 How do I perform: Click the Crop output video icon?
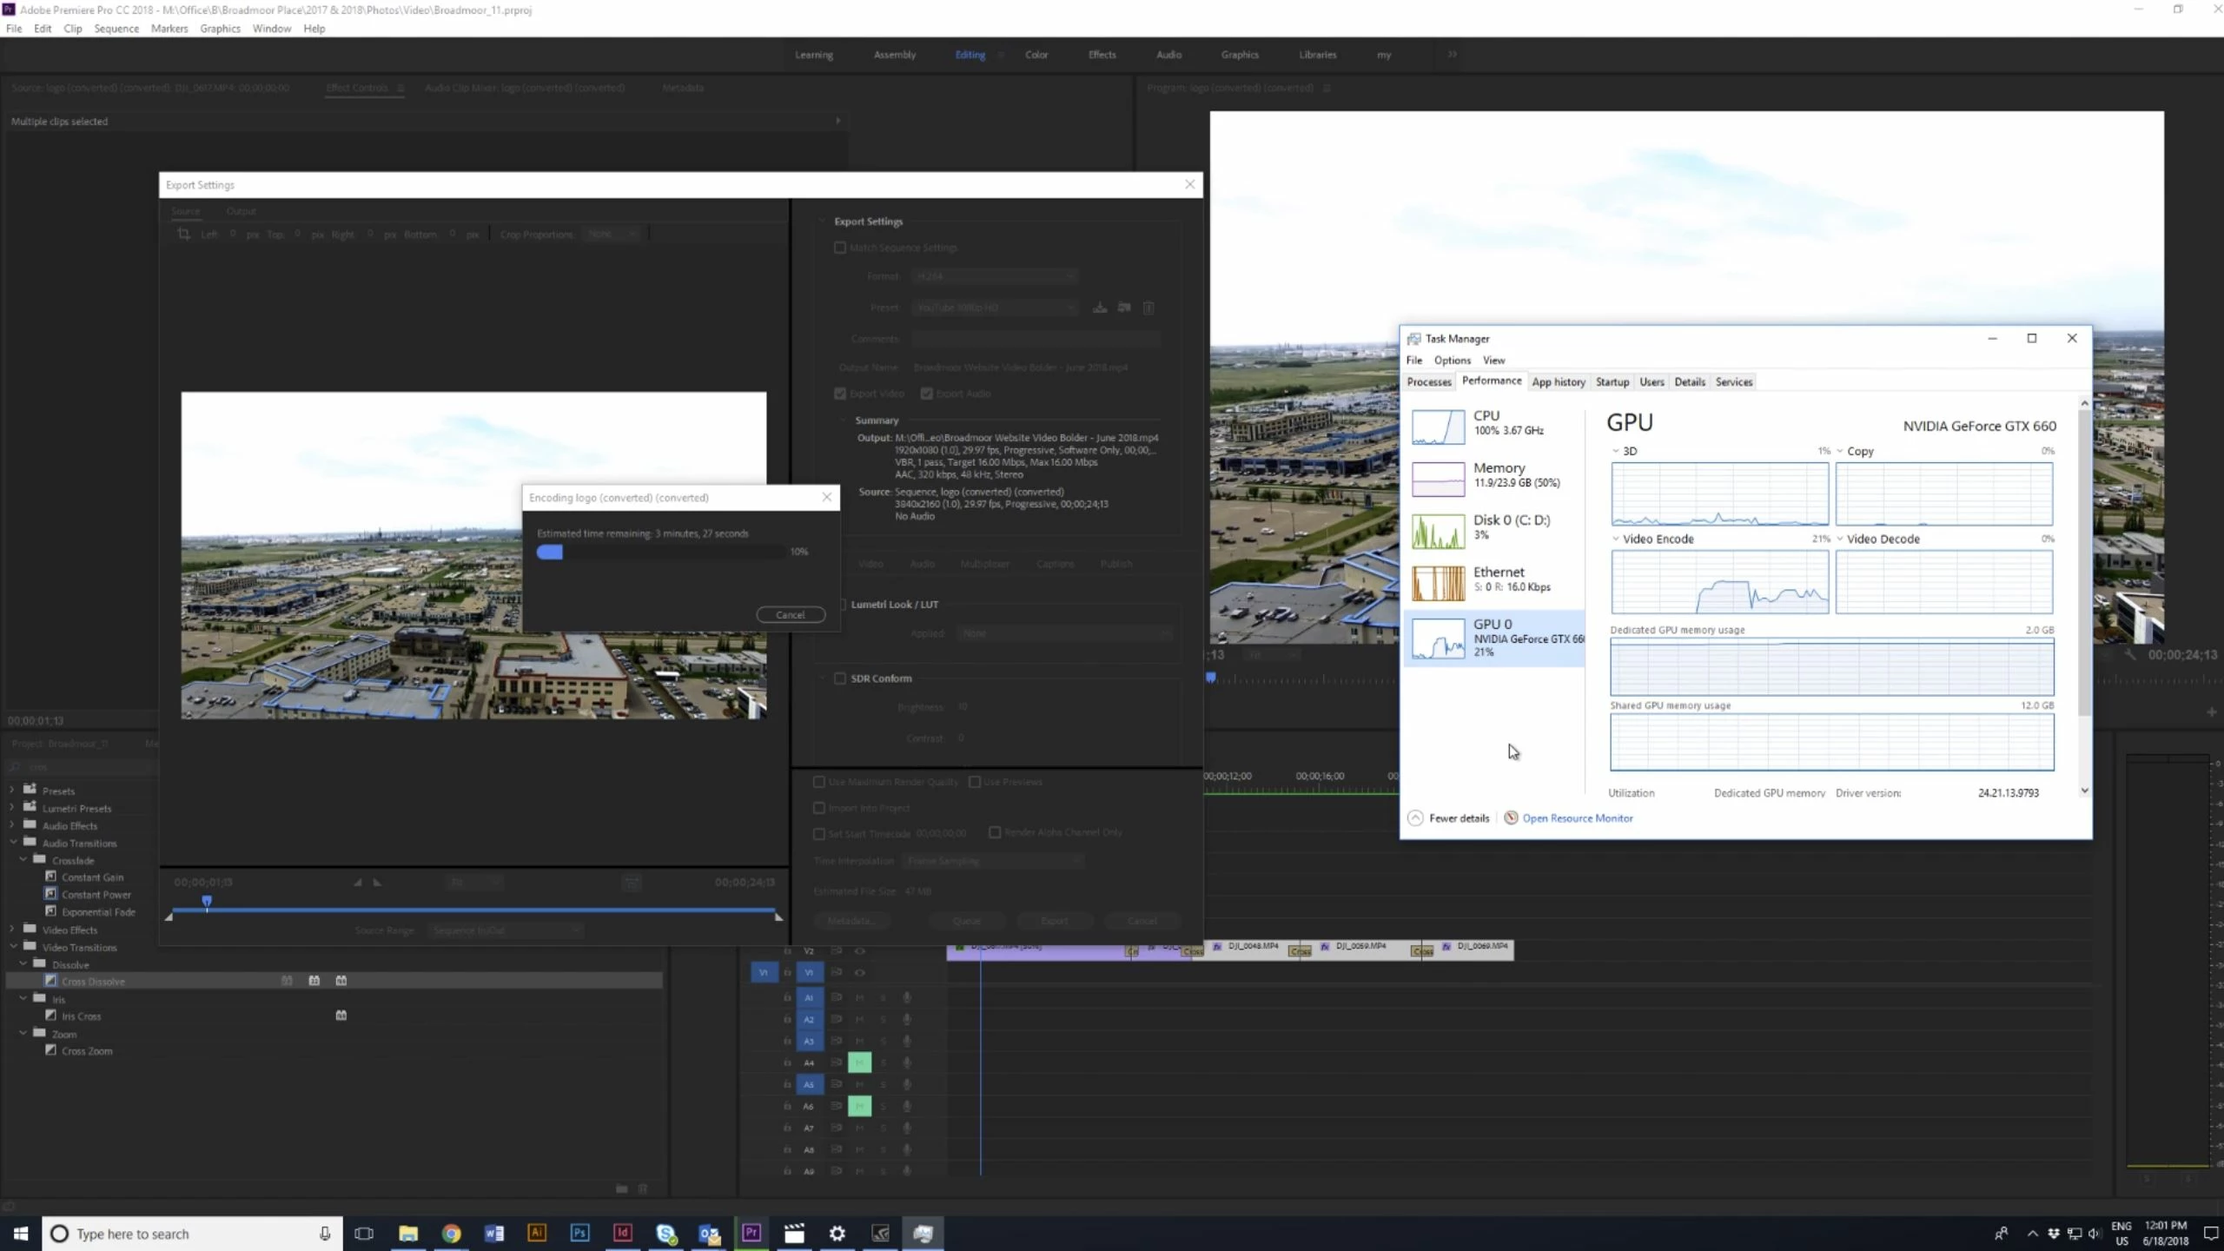[x=183, y=235]
